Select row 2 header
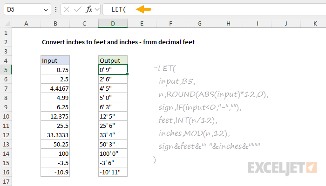The height and width of the screenshot is (186, 326). point(6,42)
